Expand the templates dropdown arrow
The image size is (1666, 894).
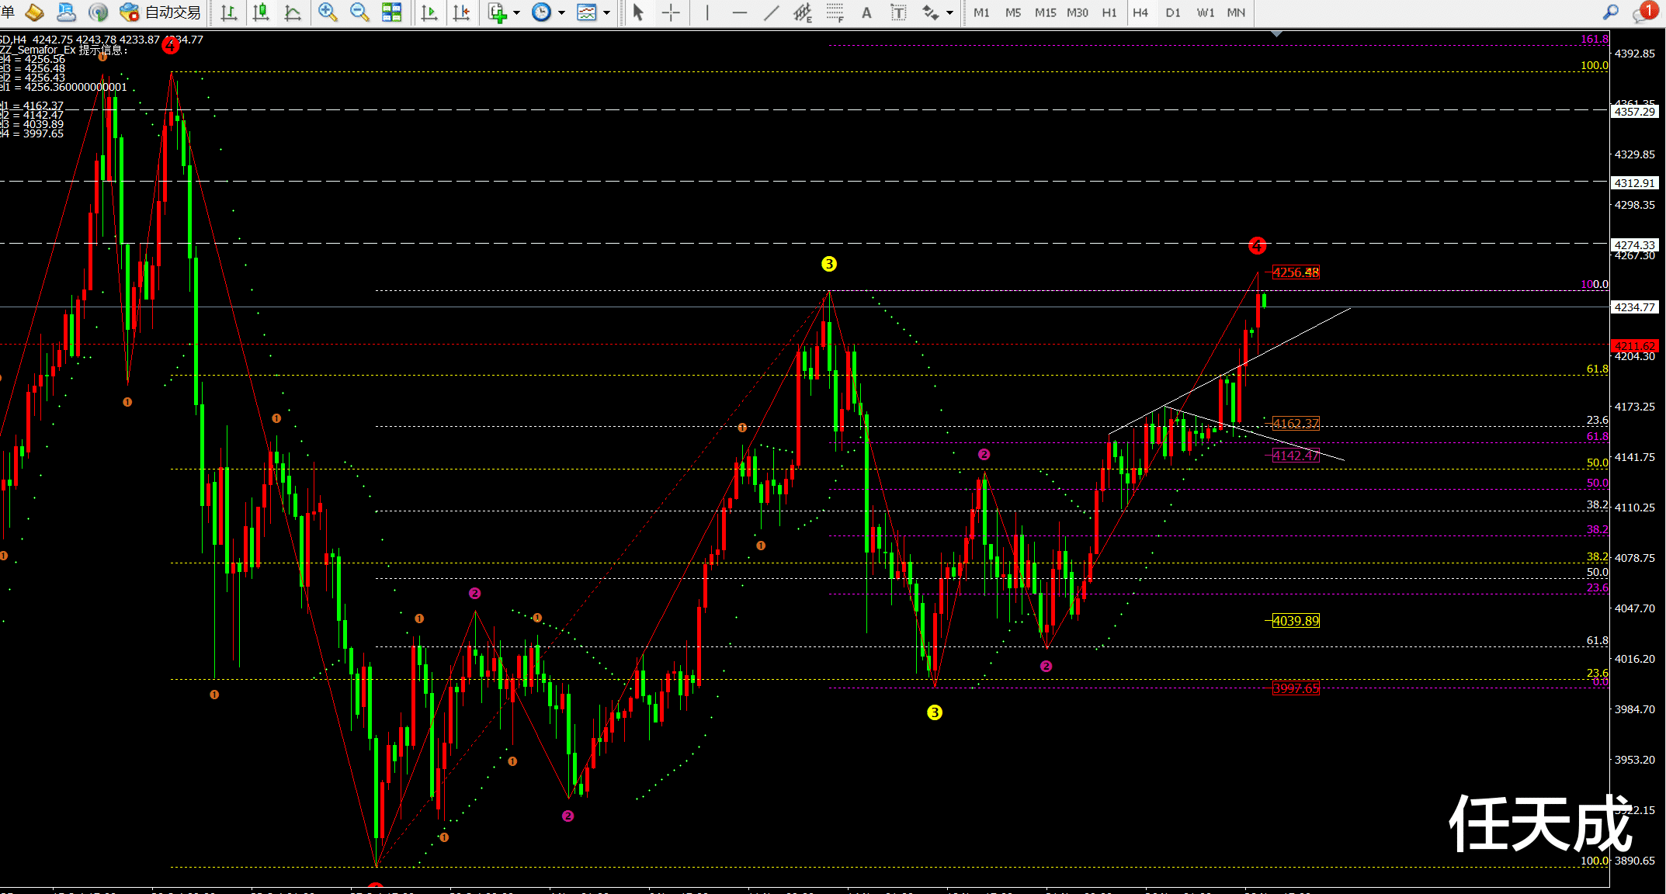(x=606, y=12)
